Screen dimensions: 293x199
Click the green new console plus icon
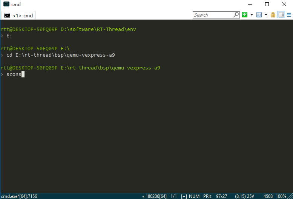coord(245,15)
